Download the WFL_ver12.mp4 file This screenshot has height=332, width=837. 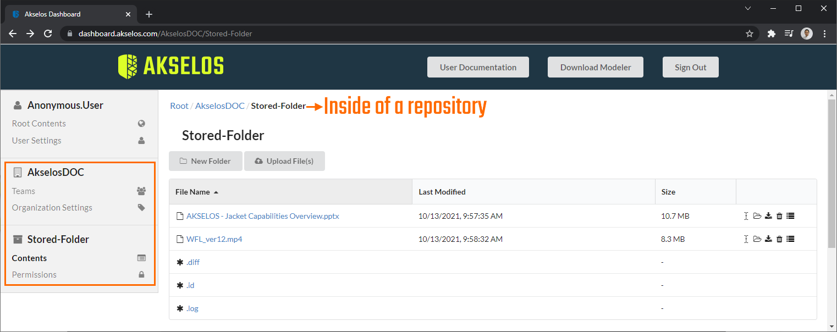coord(769,239)
